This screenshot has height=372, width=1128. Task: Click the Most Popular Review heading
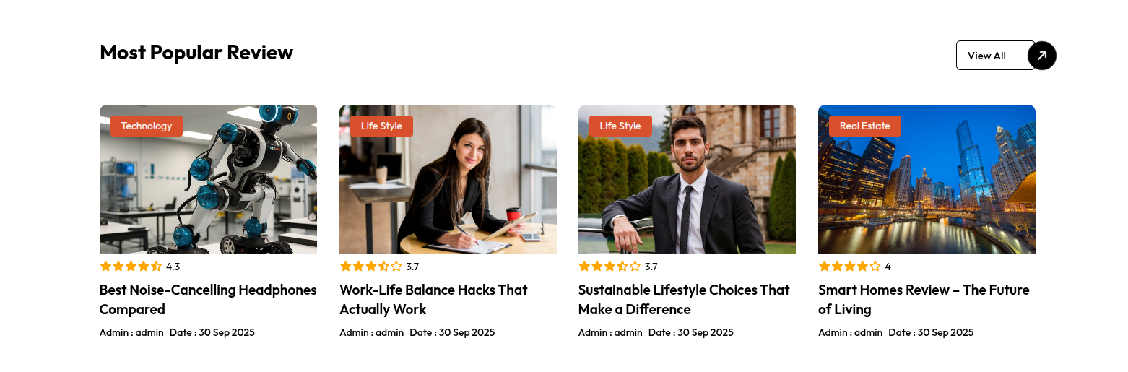(196, 52)
